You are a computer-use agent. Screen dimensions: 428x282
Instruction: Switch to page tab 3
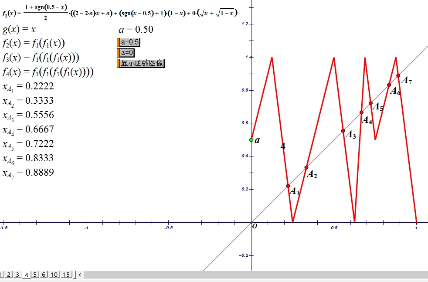pyautogui.click(x=17, y=274)
